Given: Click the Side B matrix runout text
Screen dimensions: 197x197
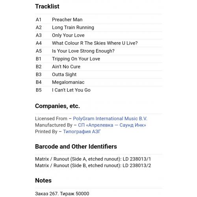Looking at the screenshot, I should pos(93,165).
